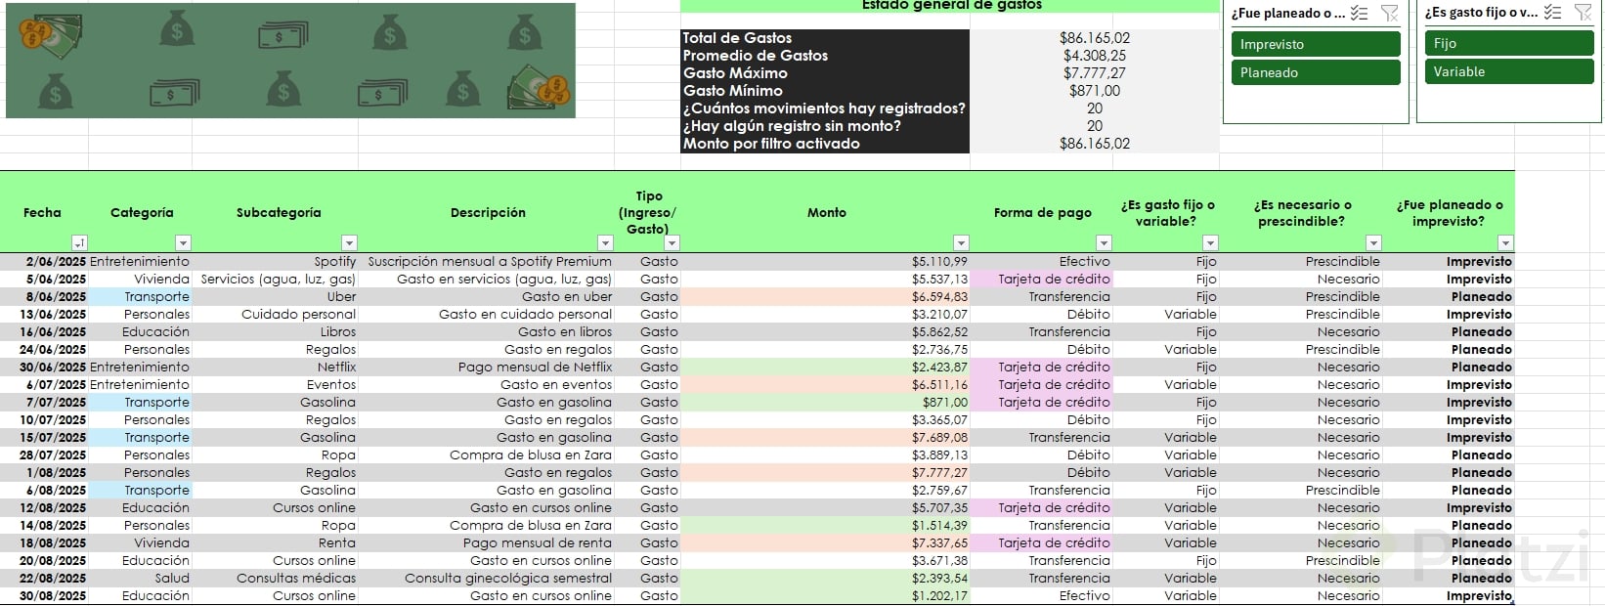The width and height of the screenshot is (1605, 606).
Task: Click the 'Gasto Mínimo' label cell
Action: pyautogui.click(x=825, y=91)
